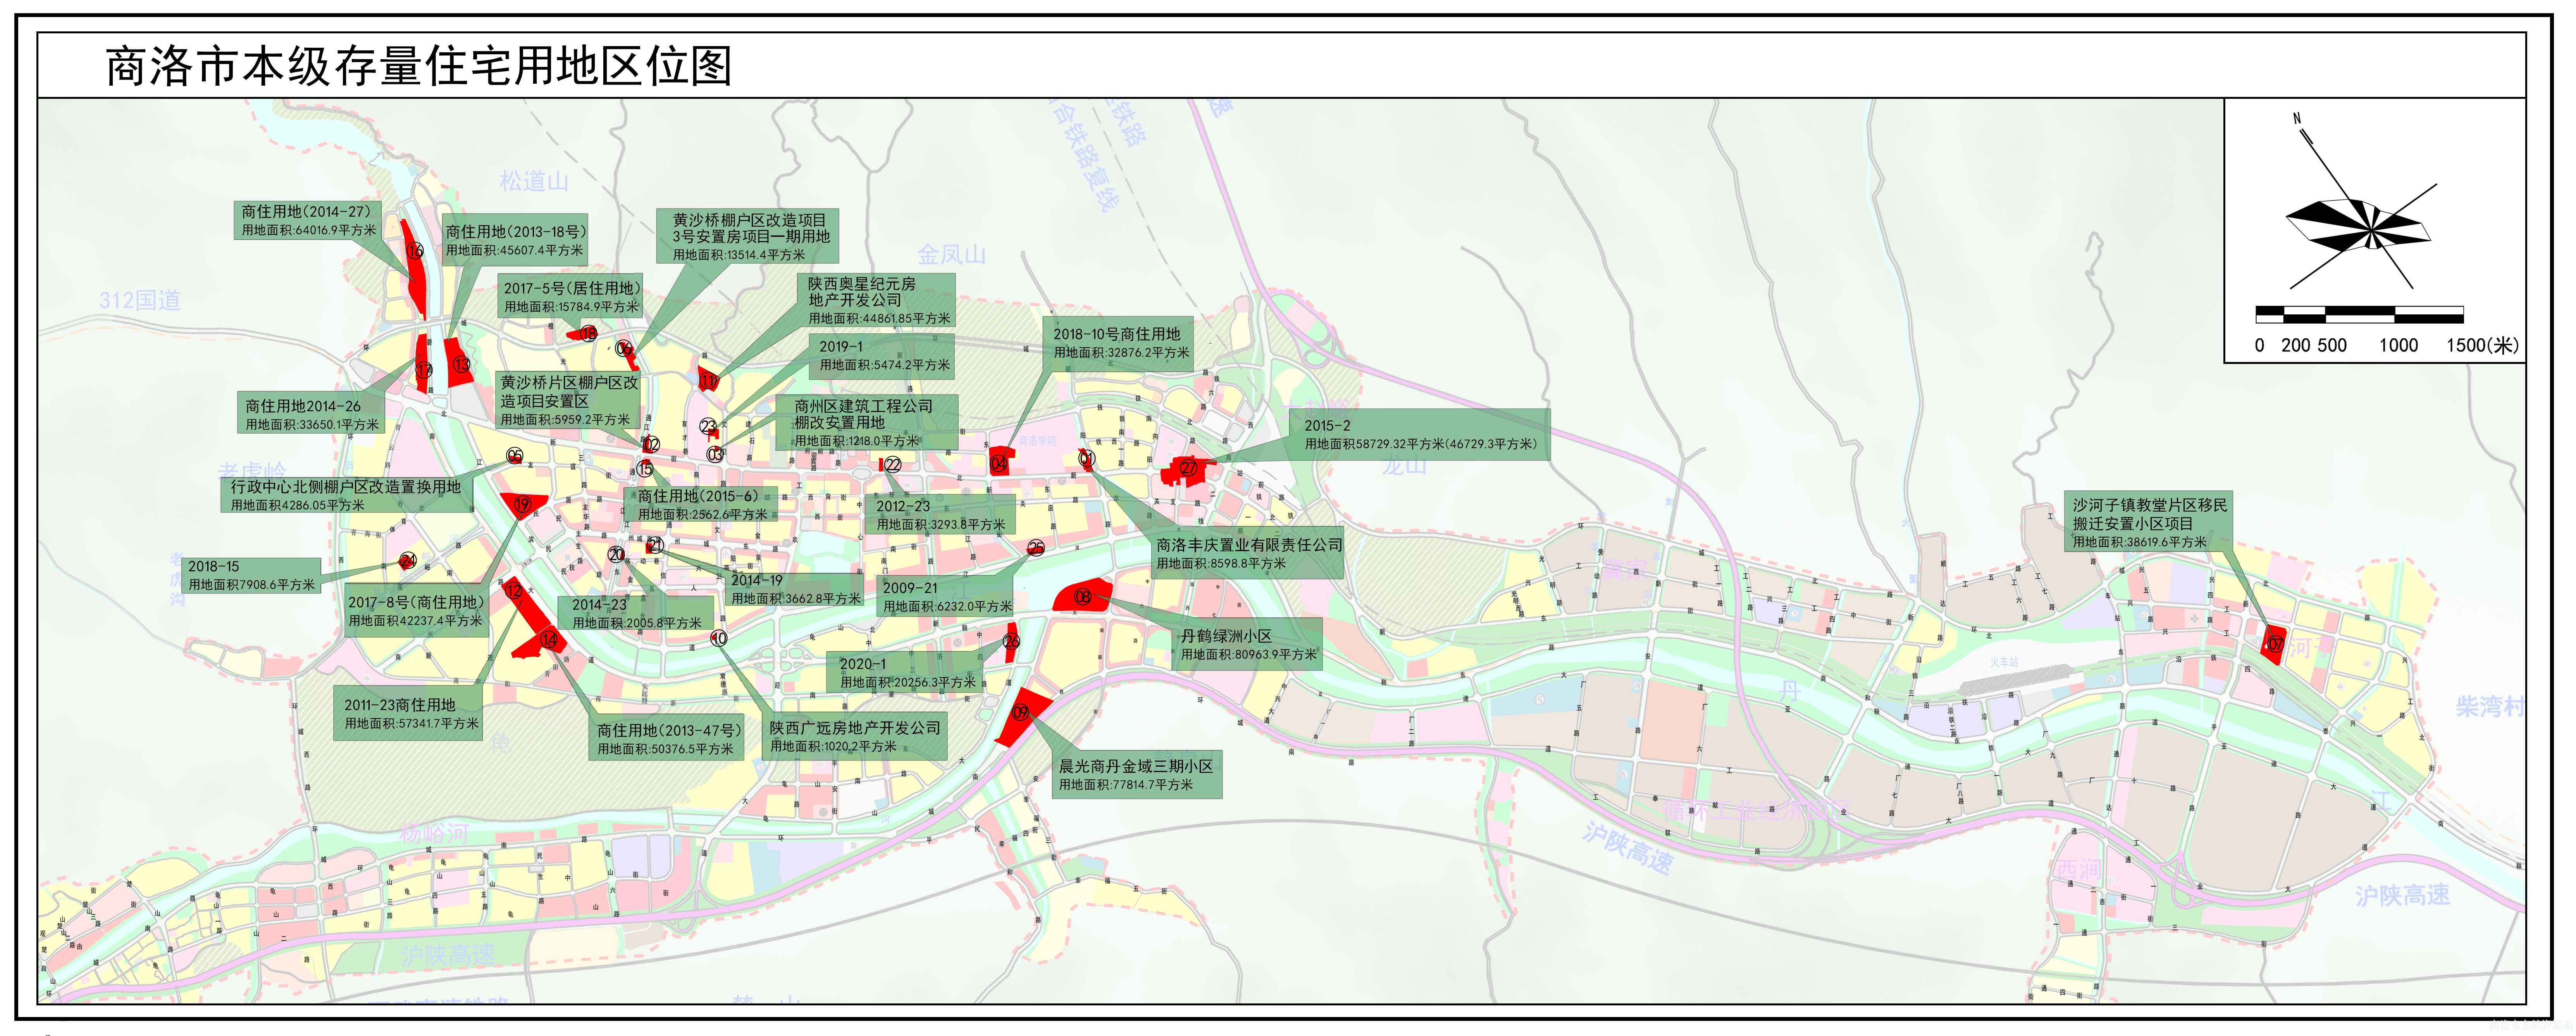Select circled parcel marker 22
This screenshot has height=1036, width=2576.
pyautogui.click(x=893, y=465)
